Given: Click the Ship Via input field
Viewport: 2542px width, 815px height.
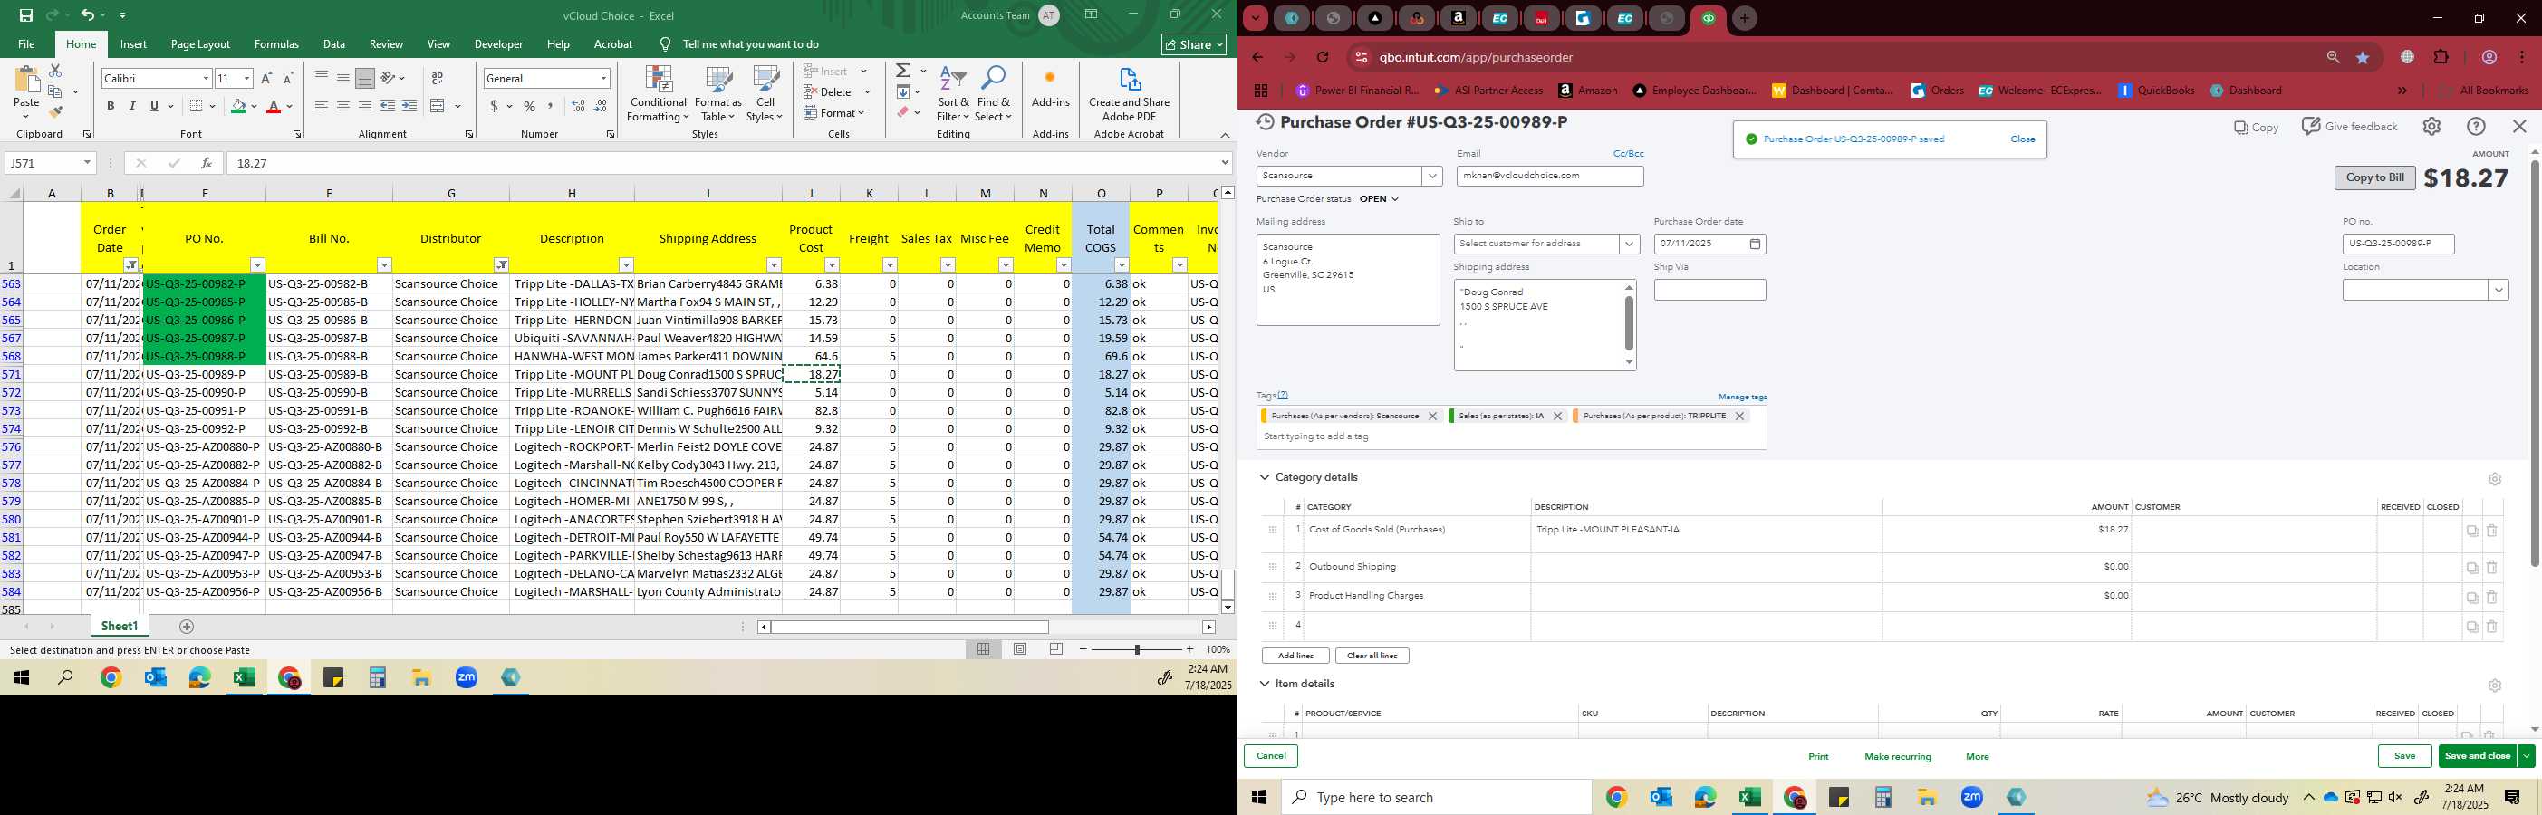Looking at the screenshot, I should 1709,290.
